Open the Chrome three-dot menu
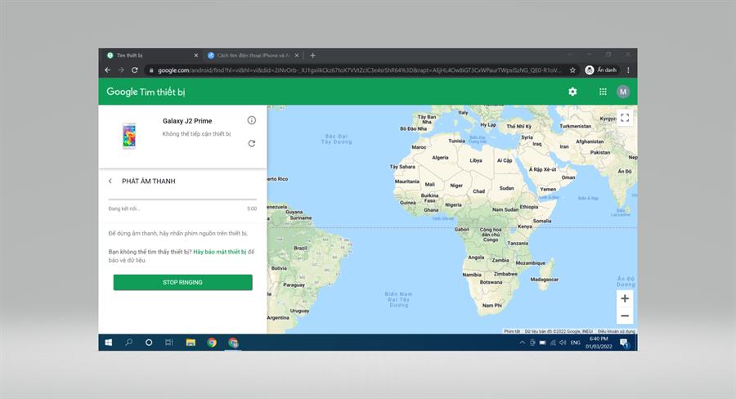Image resolution: width=736 pixels, height=399 pixels. pyautogui.click(x=628, y=70)
